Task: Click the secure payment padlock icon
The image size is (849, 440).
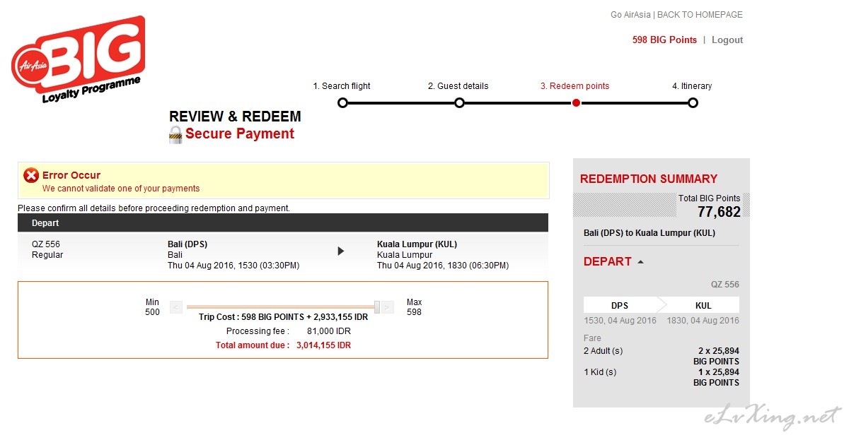Action: (x=175, y=134)
